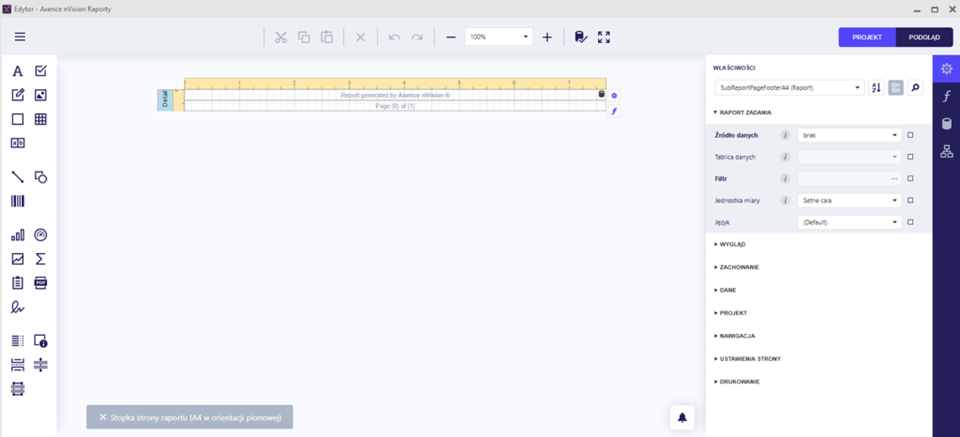Image resolution: width=960 pixels, height=437 pixels.
Task: Click the Cut scissors icon
Action: [x=281, y=37]
